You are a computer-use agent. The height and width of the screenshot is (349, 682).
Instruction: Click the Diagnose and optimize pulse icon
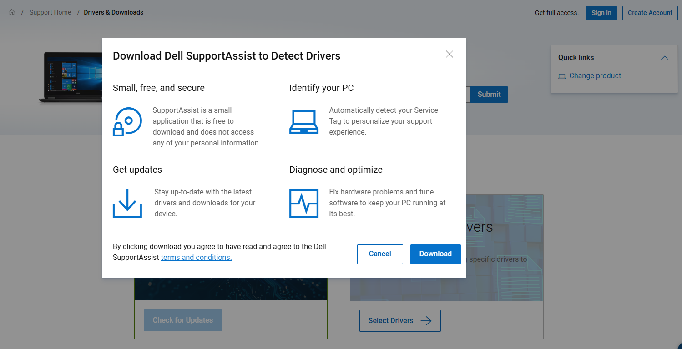click(x=304, y=203)
